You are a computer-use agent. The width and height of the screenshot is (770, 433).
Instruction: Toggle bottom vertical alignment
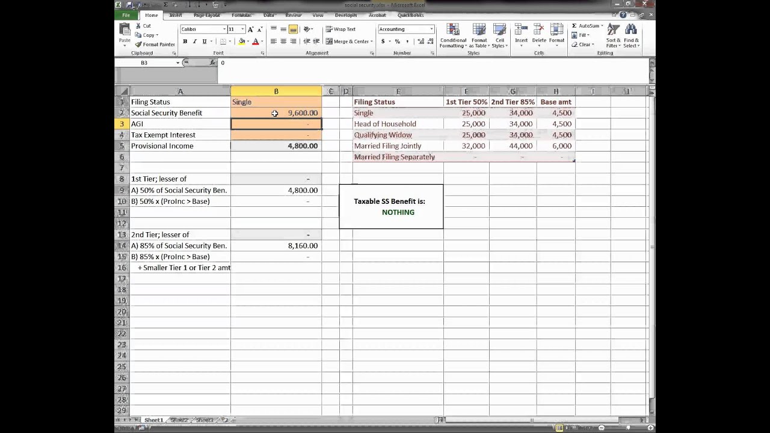click(293, 29)
